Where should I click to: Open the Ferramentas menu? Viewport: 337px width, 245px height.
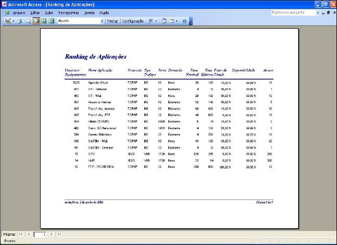point(69,13)
